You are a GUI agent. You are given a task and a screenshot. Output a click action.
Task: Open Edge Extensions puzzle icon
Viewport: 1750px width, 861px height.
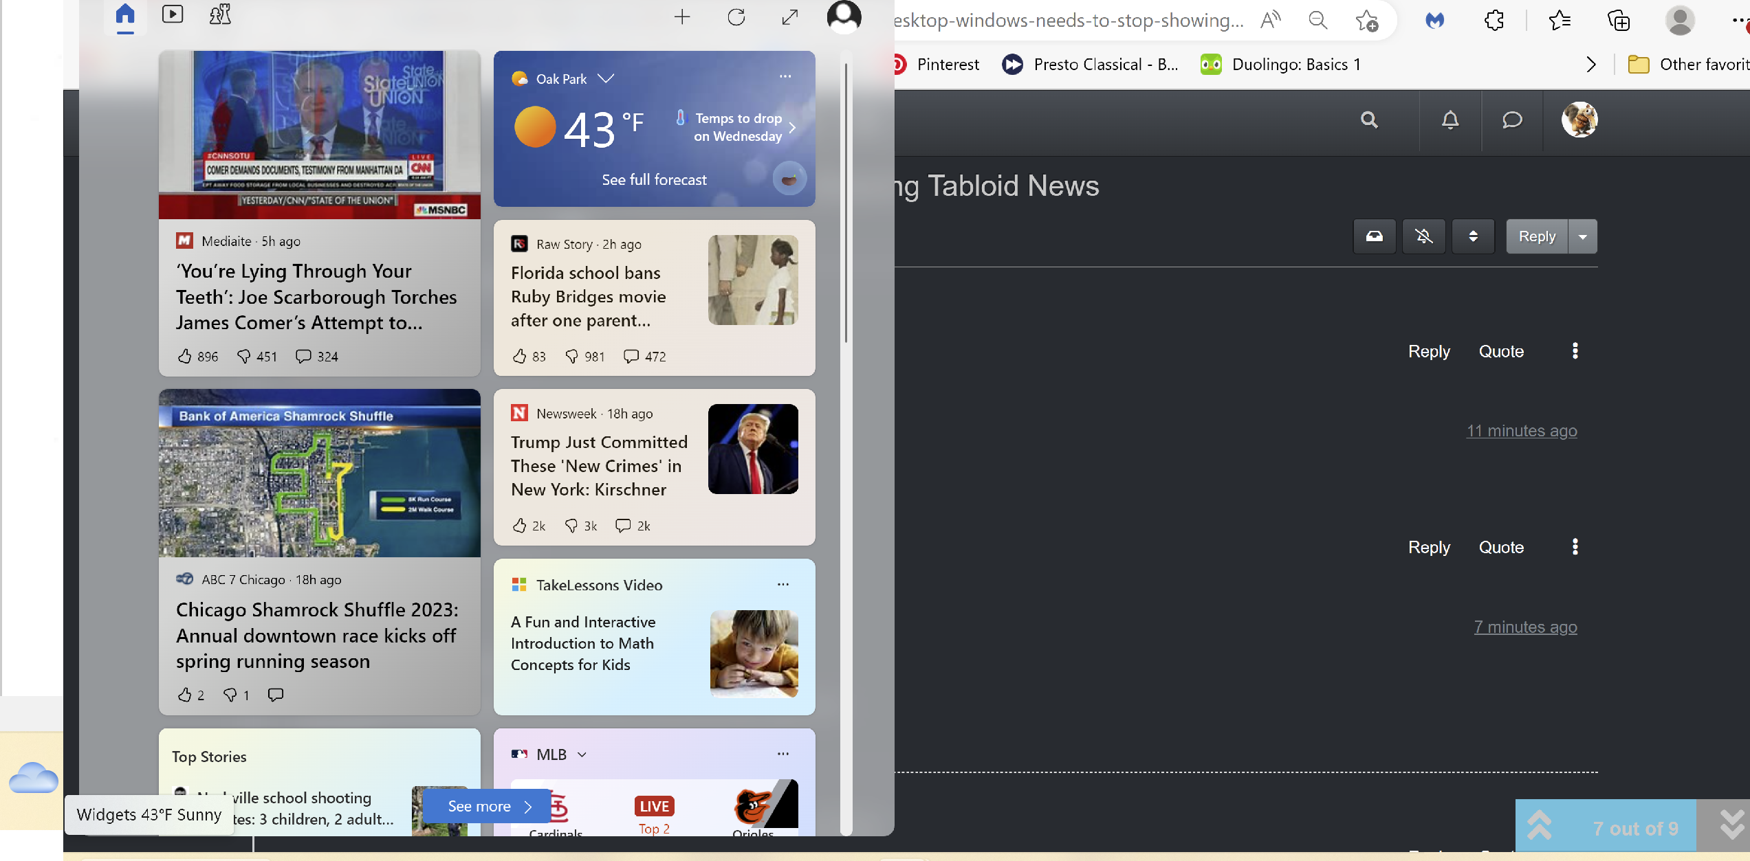click(1494, 20)
